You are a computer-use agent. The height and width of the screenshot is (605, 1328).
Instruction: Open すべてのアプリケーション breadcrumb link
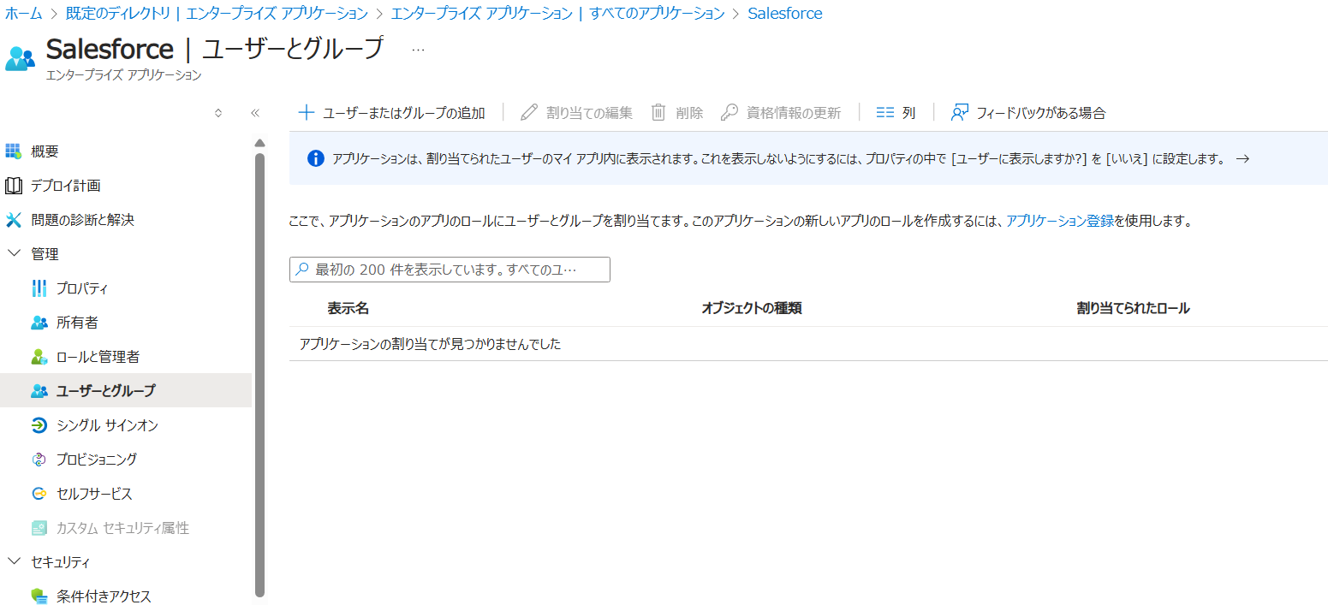coord(557,13)
